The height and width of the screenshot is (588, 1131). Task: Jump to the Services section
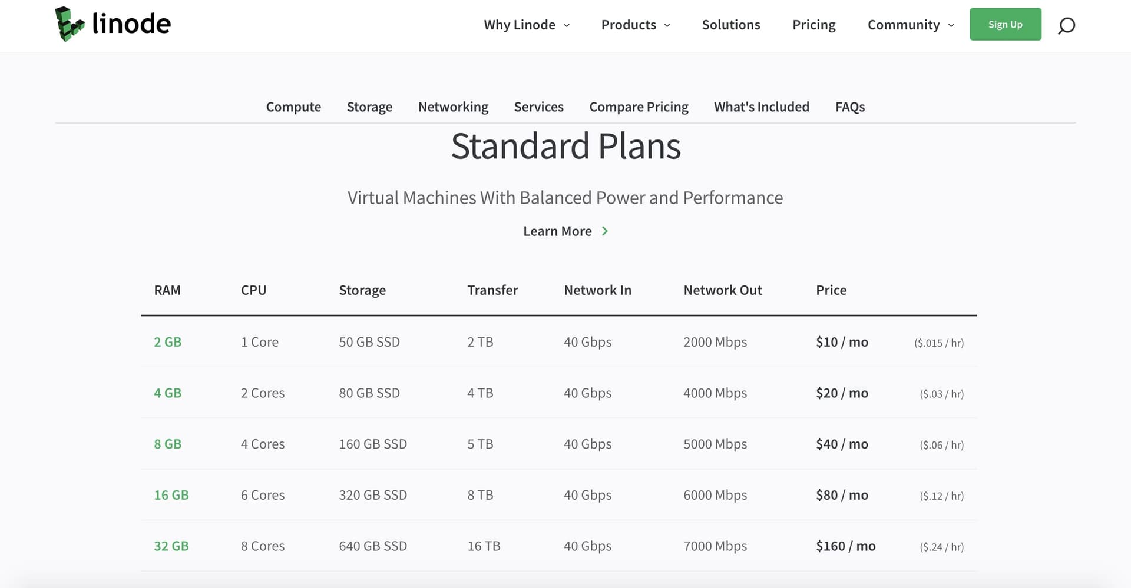(x=538, y=107)
